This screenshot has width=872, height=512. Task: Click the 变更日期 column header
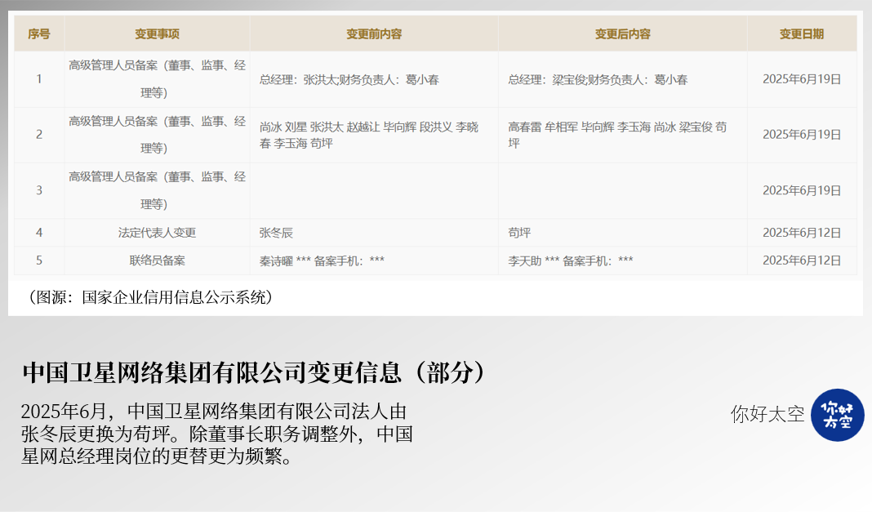coord(802,34)
